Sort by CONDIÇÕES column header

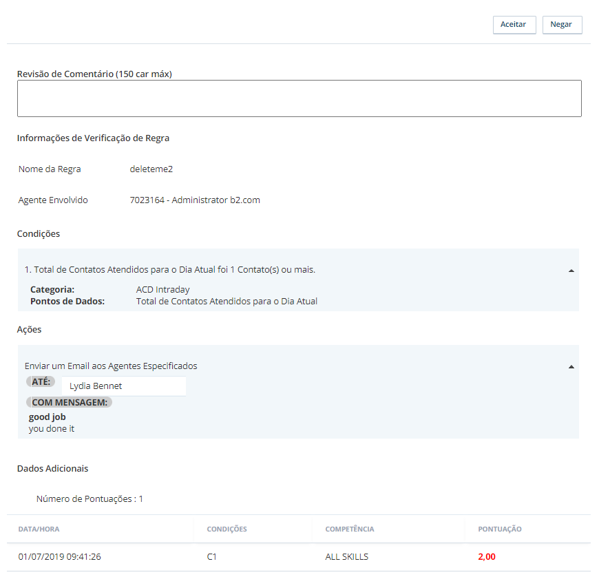(x=227, y=529)
